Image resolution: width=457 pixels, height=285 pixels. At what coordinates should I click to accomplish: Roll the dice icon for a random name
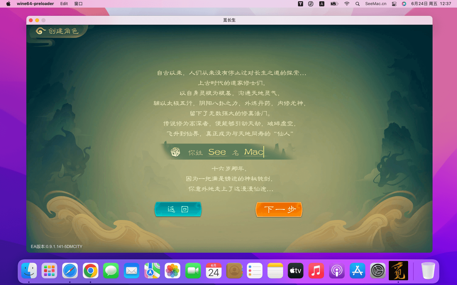(175, 152)
